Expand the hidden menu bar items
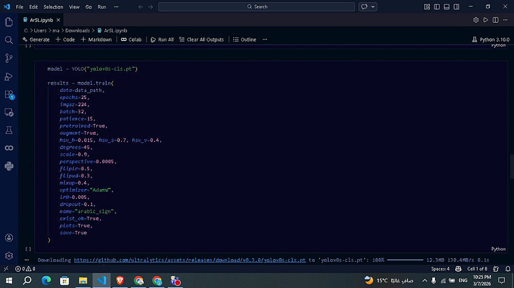 coord(116,7)
